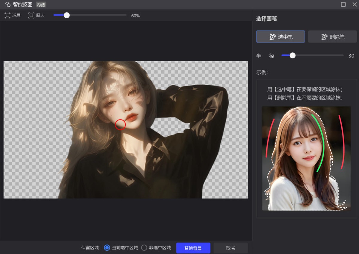Viewport: 359px width, 254px height.
Task: Click the zoom slider handle at 60%
Action: [x=67, y=15]
